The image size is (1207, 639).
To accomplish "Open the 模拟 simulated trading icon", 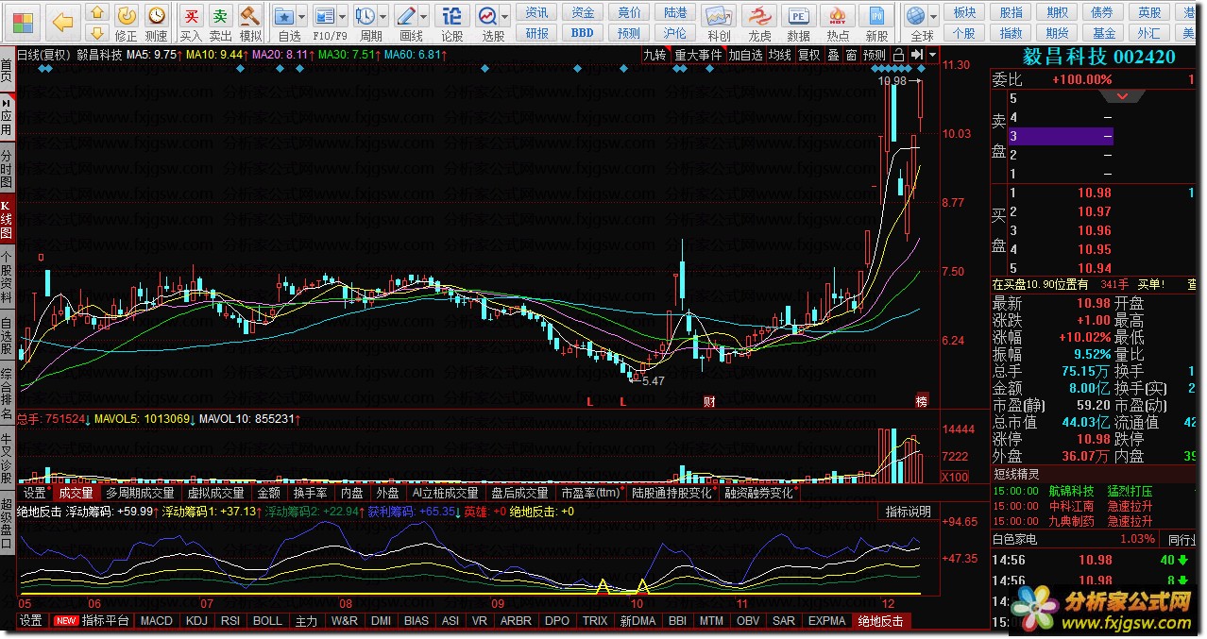I will pyautogui.click(x=250, y=23).
